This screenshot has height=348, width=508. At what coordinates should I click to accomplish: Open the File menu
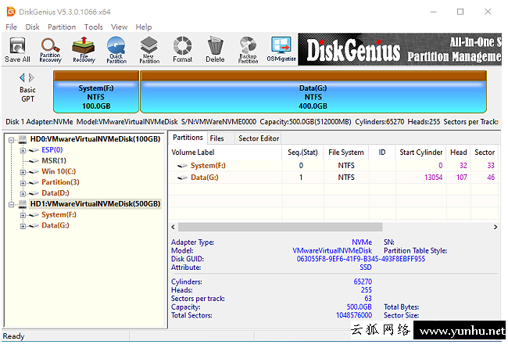pos(12,27)
